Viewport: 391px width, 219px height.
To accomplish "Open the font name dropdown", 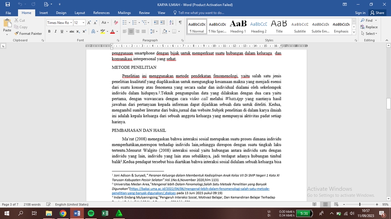I will [x=71, y=23].
